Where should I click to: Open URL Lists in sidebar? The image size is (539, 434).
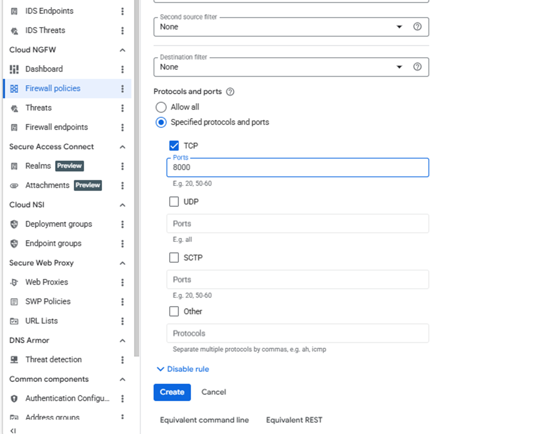[x=41, y=321]
